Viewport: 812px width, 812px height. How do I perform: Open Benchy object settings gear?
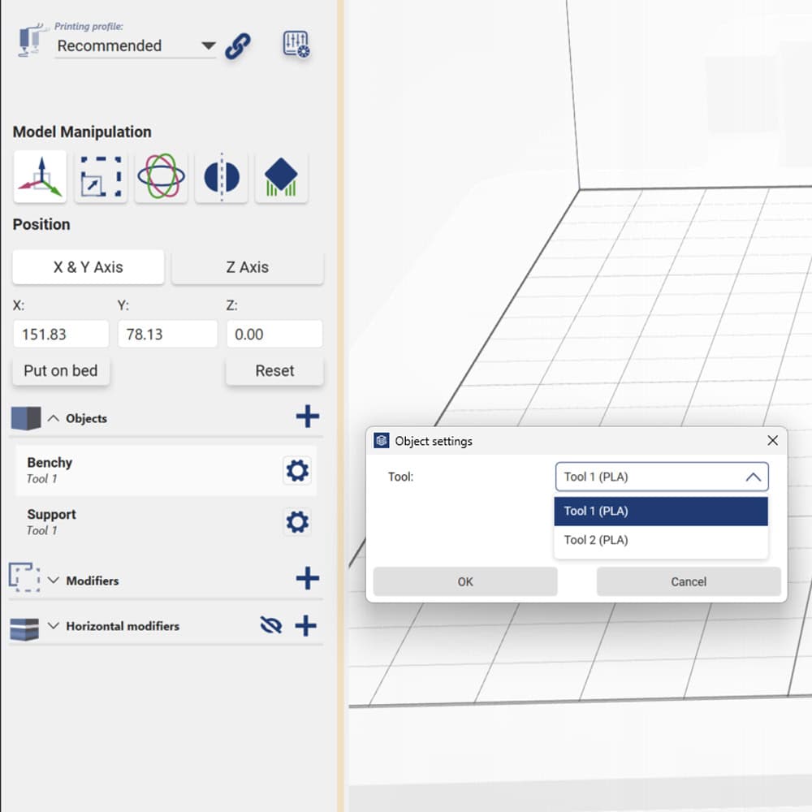click(297, 470)
